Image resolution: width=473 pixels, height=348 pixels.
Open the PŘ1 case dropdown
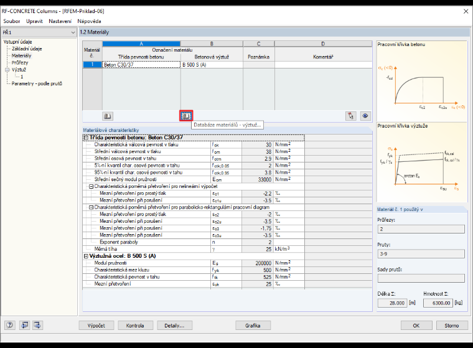39,32
